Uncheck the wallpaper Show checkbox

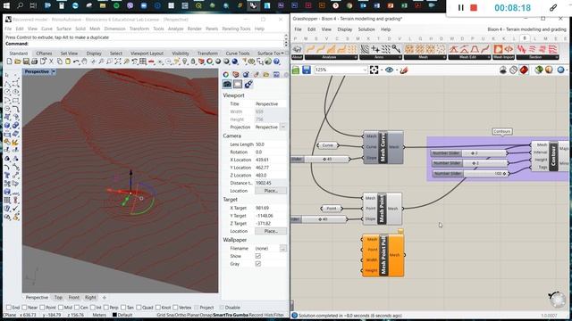(x=258, y=256)
